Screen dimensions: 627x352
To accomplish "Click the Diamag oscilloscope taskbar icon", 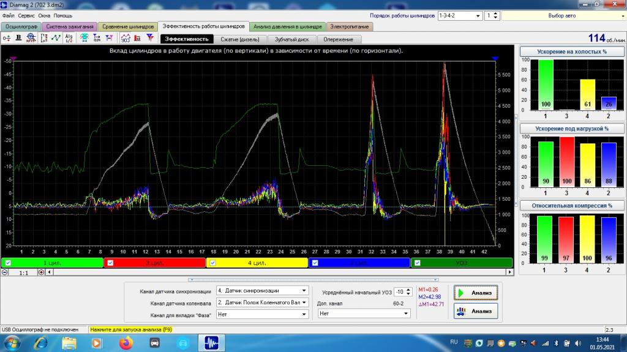I will click(x=211, y=343).
